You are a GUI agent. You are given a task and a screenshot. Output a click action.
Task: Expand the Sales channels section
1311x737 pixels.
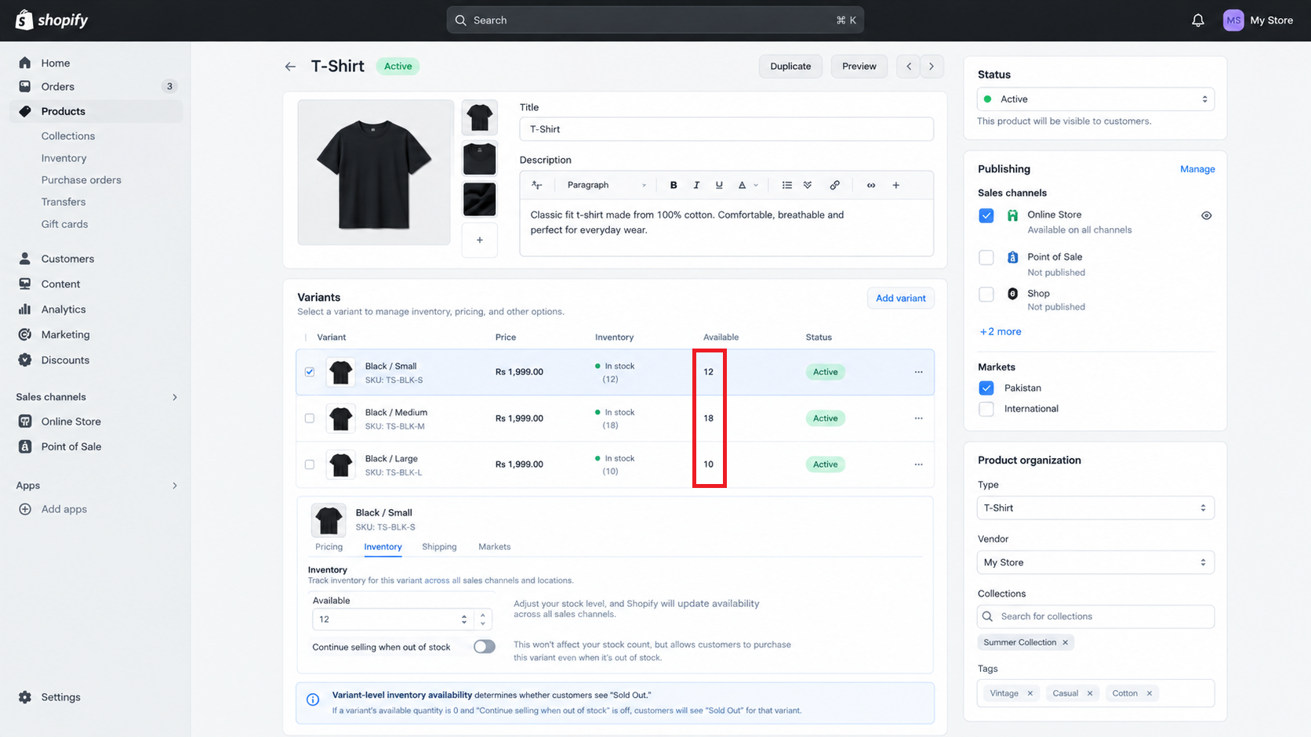(174, 397)
